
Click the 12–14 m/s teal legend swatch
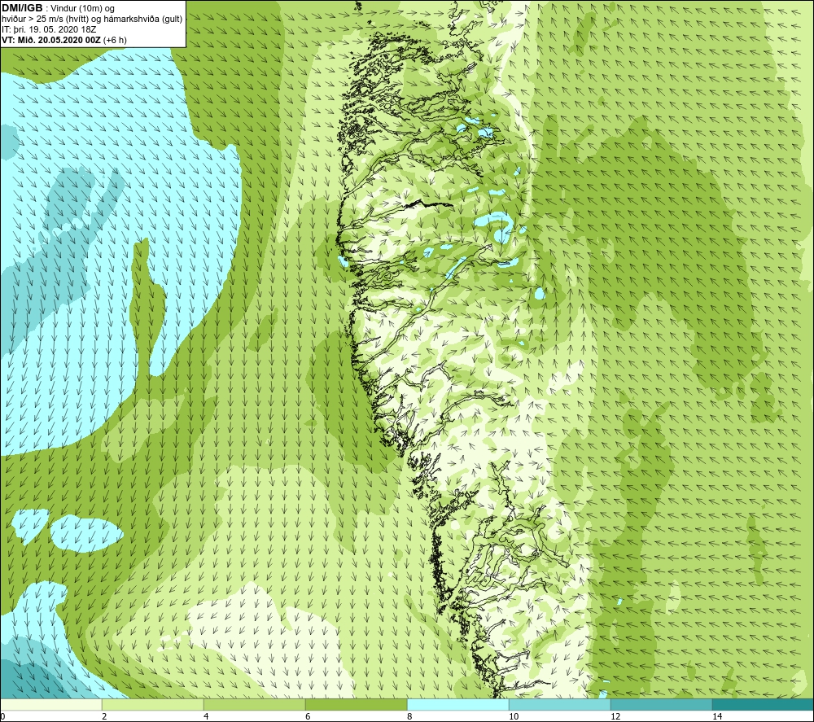[x=661, y=704]
